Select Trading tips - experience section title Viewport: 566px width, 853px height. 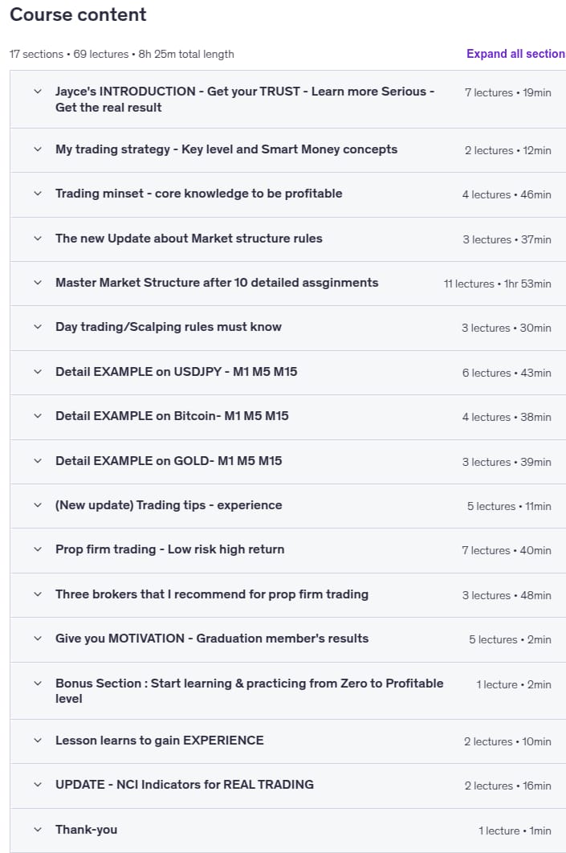169,505
